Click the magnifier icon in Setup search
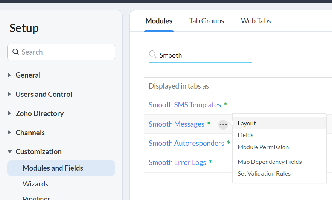Image resolution: width=332 pixels, height=200 pixels. [16, 52]
